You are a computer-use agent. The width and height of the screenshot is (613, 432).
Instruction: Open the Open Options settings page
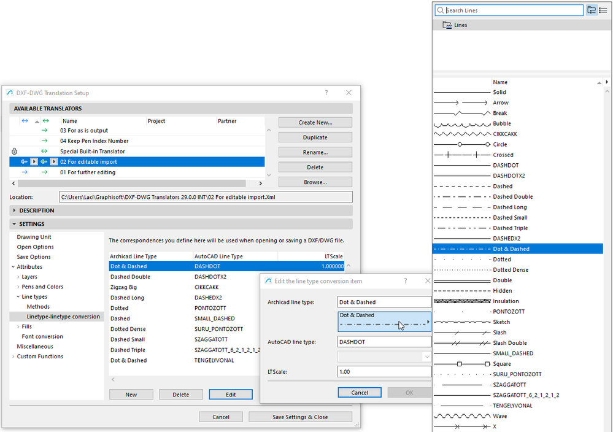(35, 247)
